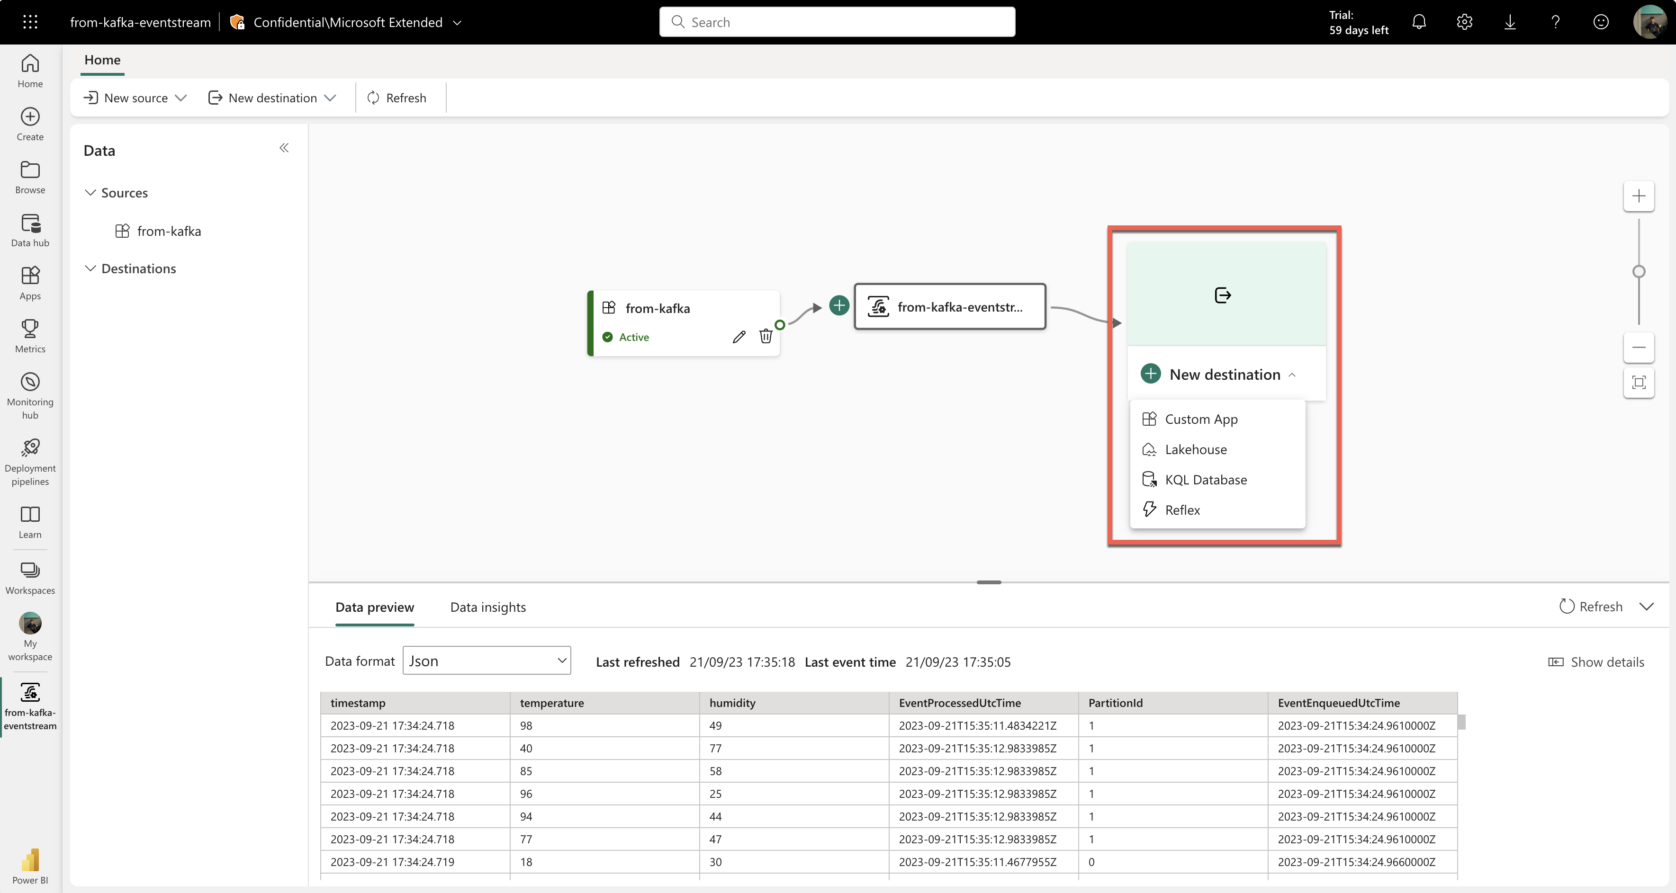Viewport: 1676px width, 893px height.
Task: Open the user profile avatar
Action: 1650,22
